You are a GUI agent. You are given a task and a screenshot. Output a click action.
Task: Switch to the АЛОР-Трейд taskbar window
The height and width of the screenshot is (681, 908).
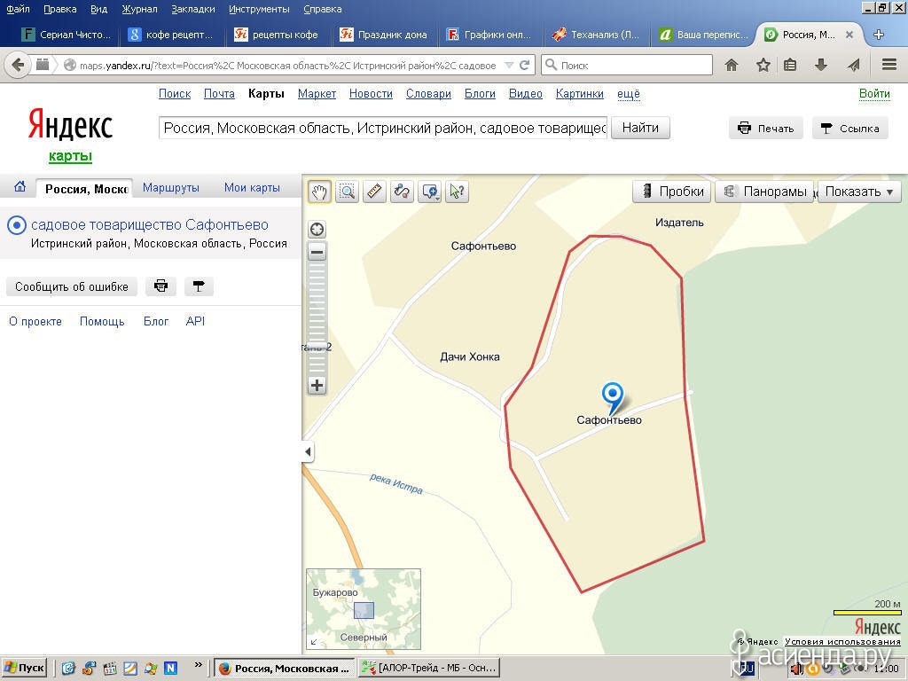pyautogui.click(x=428, y=668)
